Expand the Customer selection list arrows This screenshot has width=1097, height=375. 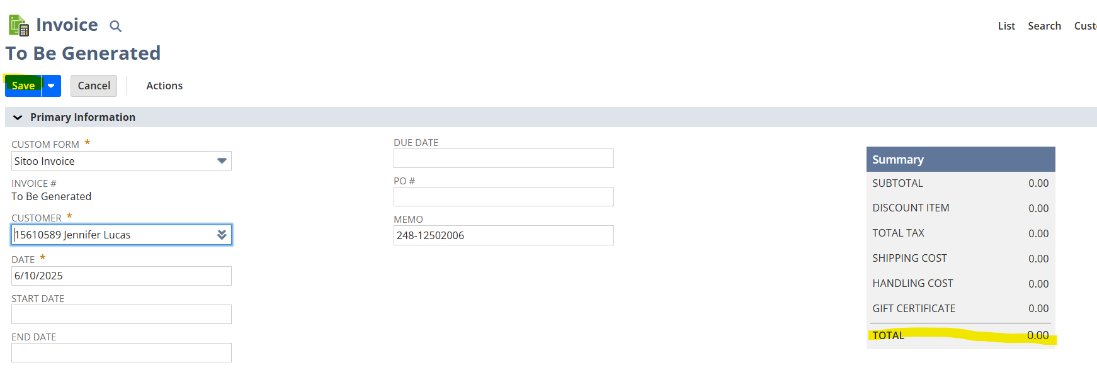222,235
